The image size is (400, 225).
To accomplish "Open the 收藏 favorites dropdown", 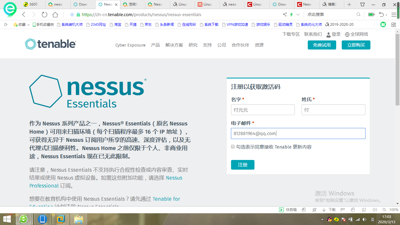I will pyautogui.click(x=21, y=25).
